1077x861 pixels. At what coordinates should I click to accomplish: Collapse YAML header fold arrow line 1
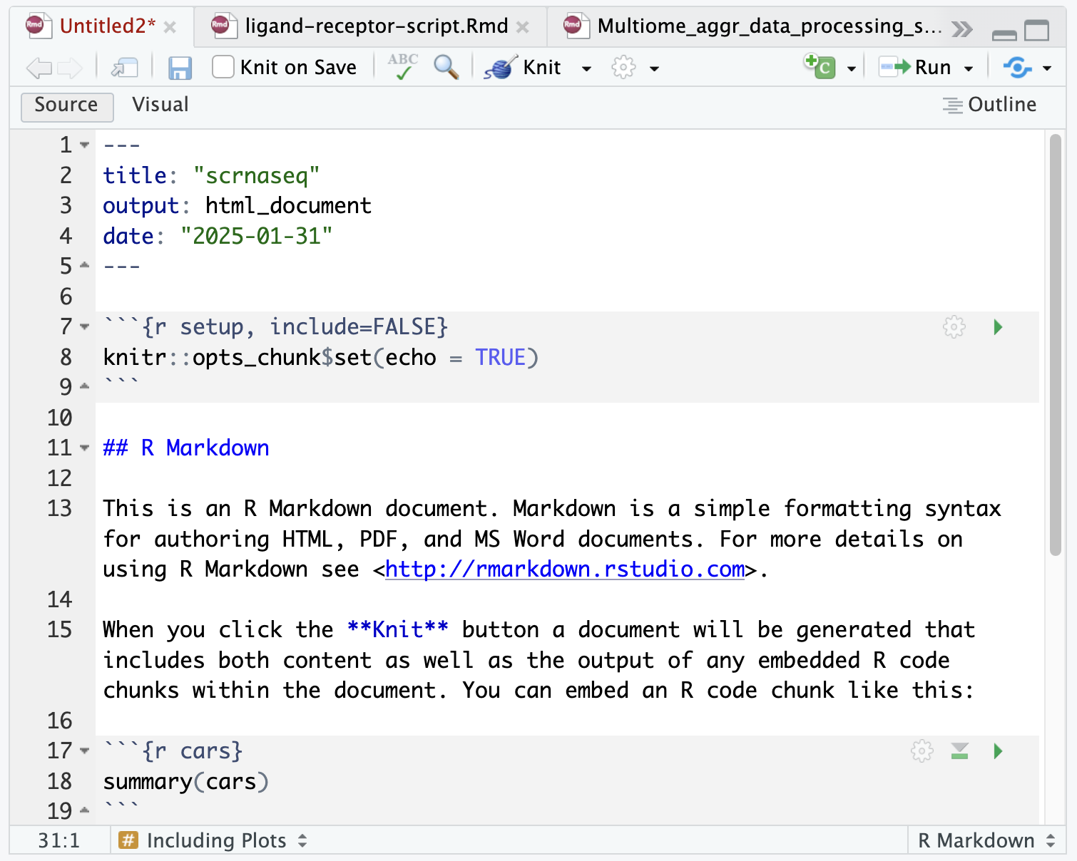85,145
